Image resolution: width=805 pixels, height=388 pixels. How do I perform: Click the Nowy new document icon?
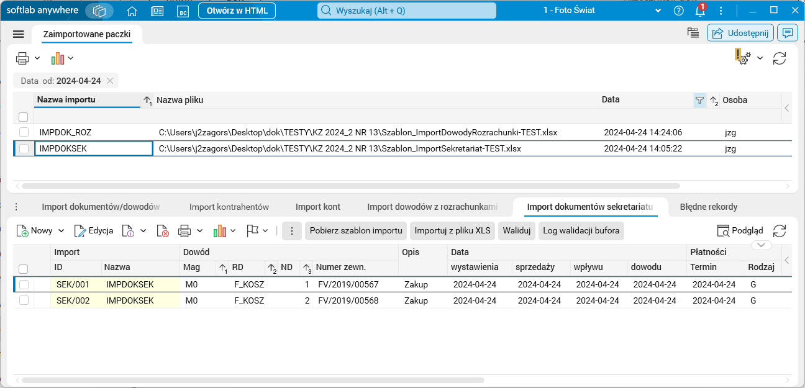click(22, 231)
